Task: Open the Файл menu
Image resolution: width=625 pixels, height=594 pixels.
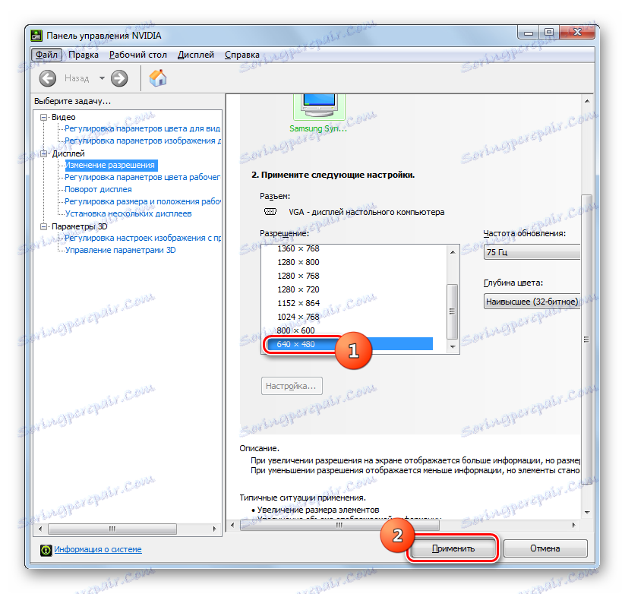Action: pos(46,55)
